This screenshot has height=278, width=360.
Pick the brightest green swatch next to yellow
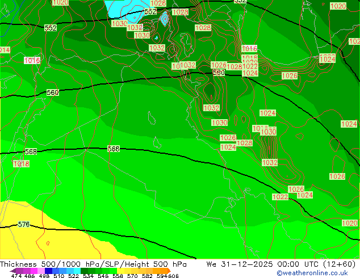point(113,271)
